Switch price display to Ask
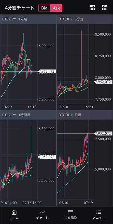 point(56,8)
